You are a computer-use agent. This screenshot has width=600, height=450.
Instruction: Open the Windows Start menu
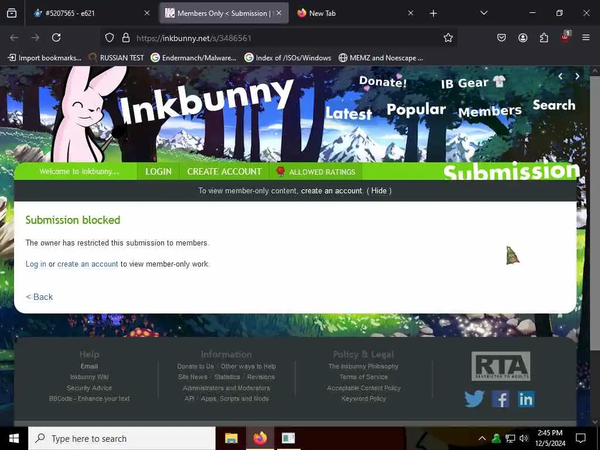pos(14,438)
